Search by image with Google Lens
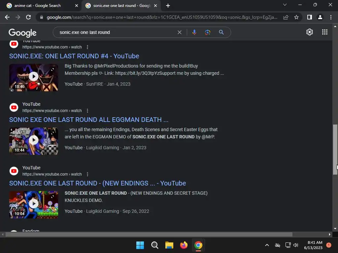This screenshot has width=338, height=253. (x=208, y=32)
